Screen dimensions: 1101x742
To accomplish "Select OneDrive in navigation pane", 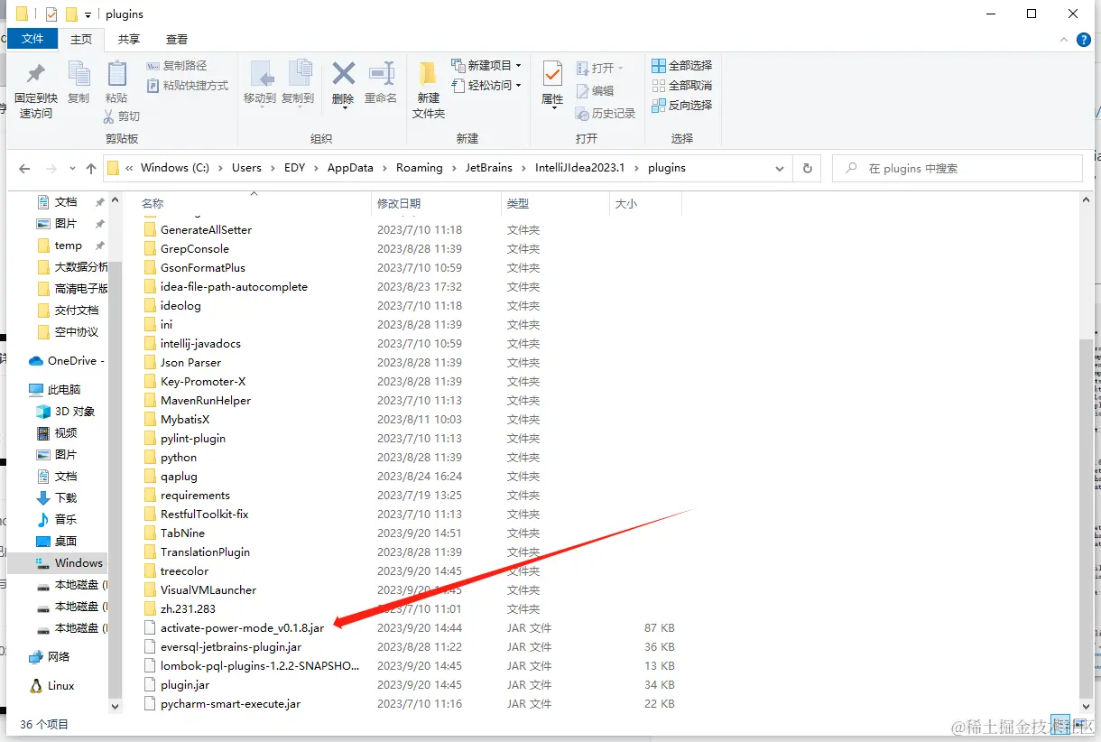I will [x=68, y=361].
